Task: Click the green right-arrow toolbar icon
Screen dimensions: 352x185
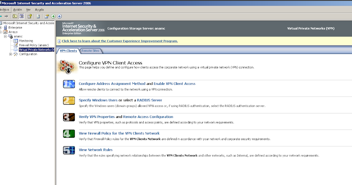Action: [53, 16]
